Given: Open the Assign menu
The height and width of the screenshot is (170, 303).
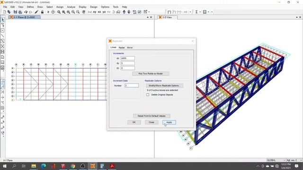Looking at the screenshot, I should pyautogui.click(x=60, y=7).
